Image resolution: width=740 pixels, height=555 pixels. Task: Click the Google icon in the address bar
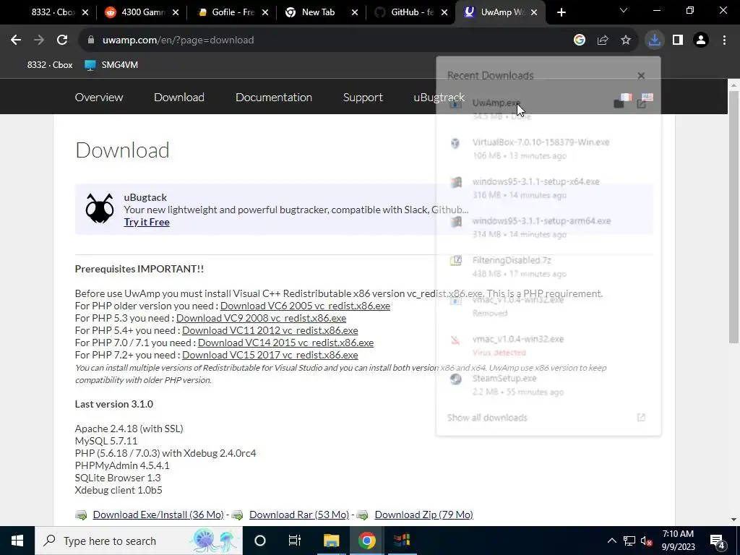click(580, 40)
